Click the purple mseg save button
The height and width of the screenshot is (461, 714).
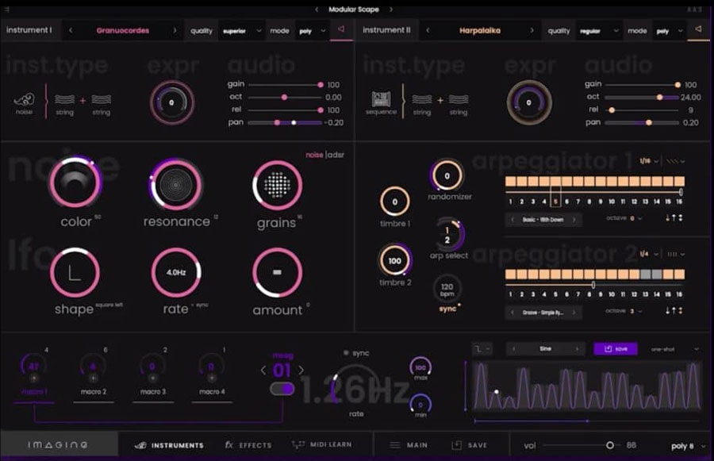[615, 349]
